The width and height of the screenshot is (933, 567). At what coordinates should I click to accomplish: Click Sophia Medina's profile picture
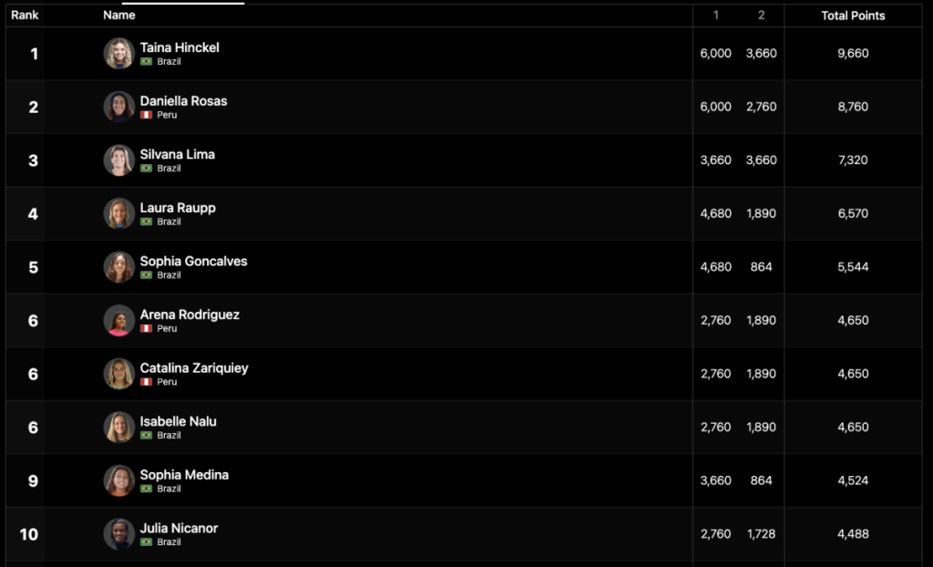[x=119, y=480]
